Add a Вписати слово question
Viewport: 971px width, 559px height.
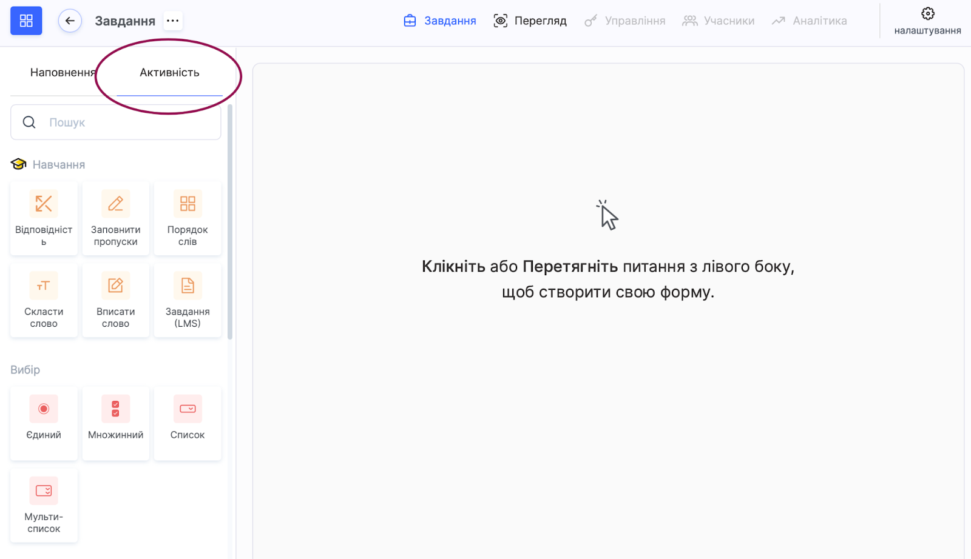[116, 300]
